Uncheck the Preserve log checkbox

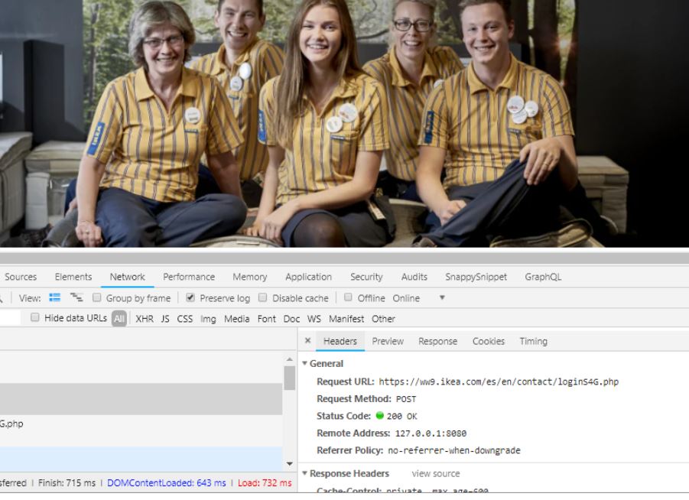pos(190,298)
